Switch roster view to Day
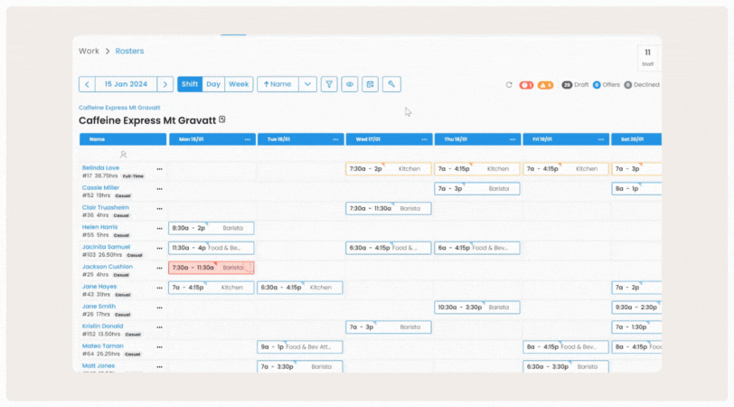 coord(213,84)
